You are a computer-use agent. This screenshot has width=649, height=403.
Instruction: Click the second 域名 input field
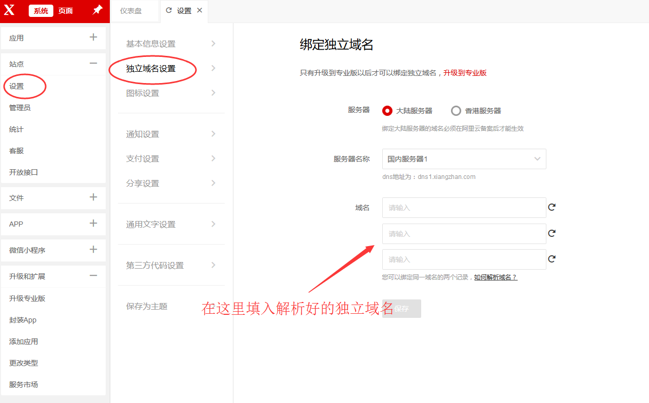click(464, 234)
